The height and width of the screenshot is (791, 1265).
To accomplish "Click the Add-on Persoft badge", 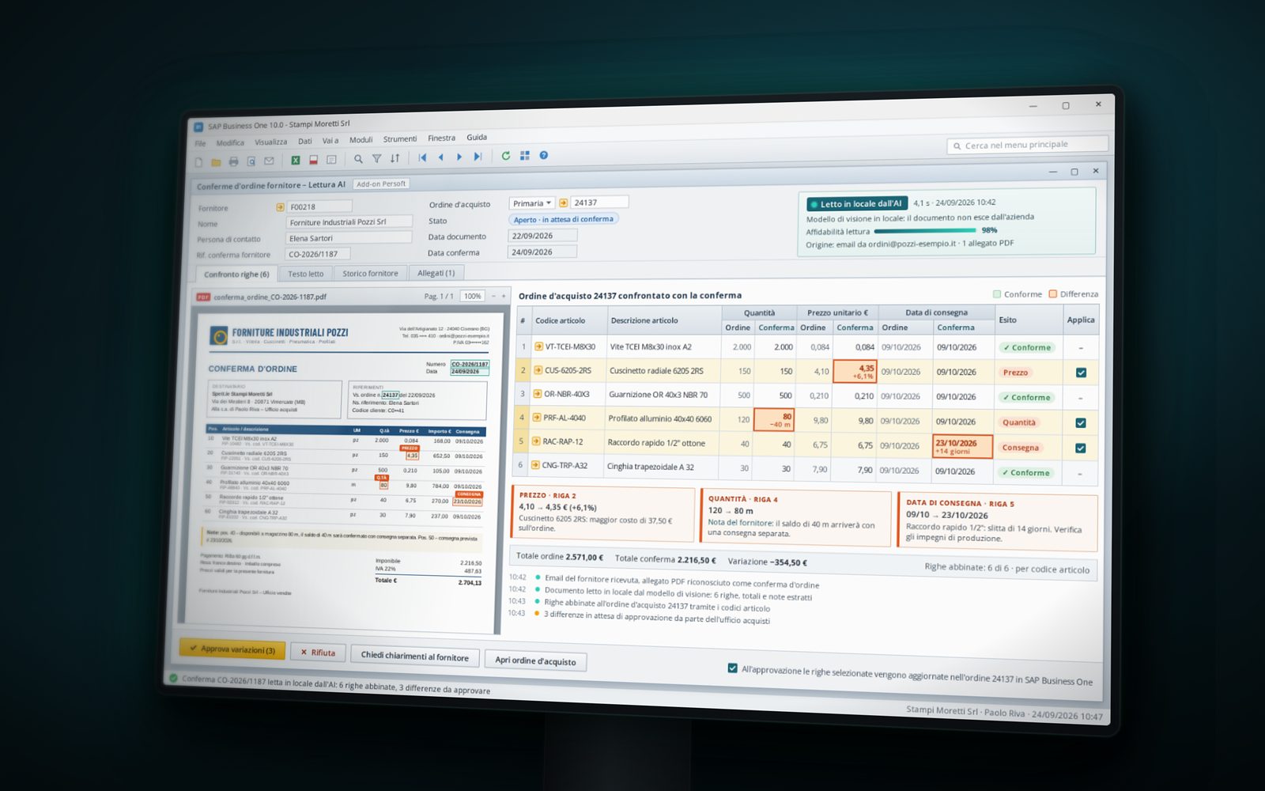I will (x=381, y=184).
